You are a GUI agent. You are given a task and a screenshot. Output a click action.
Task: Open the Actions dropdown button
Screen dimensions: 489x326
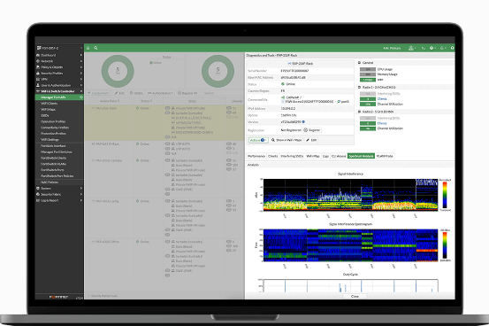tap(258, 140)
